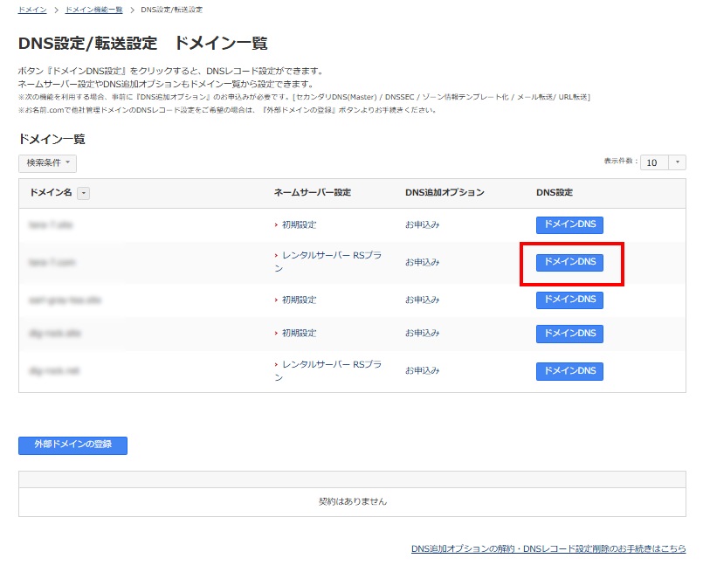Click the sort arrow beside ドメイン名 header
This screenshot has height=572, width=703.
tap(83, 193)
